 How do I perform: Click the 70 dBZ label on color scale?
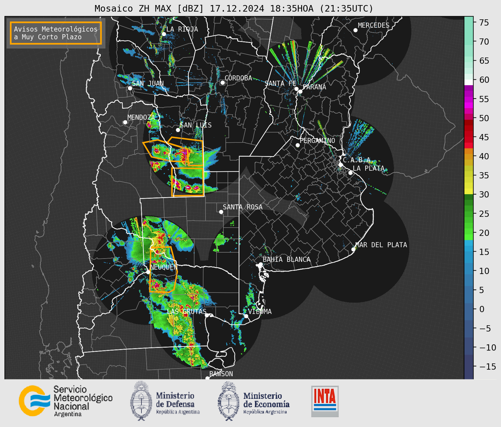click(483, 42)
